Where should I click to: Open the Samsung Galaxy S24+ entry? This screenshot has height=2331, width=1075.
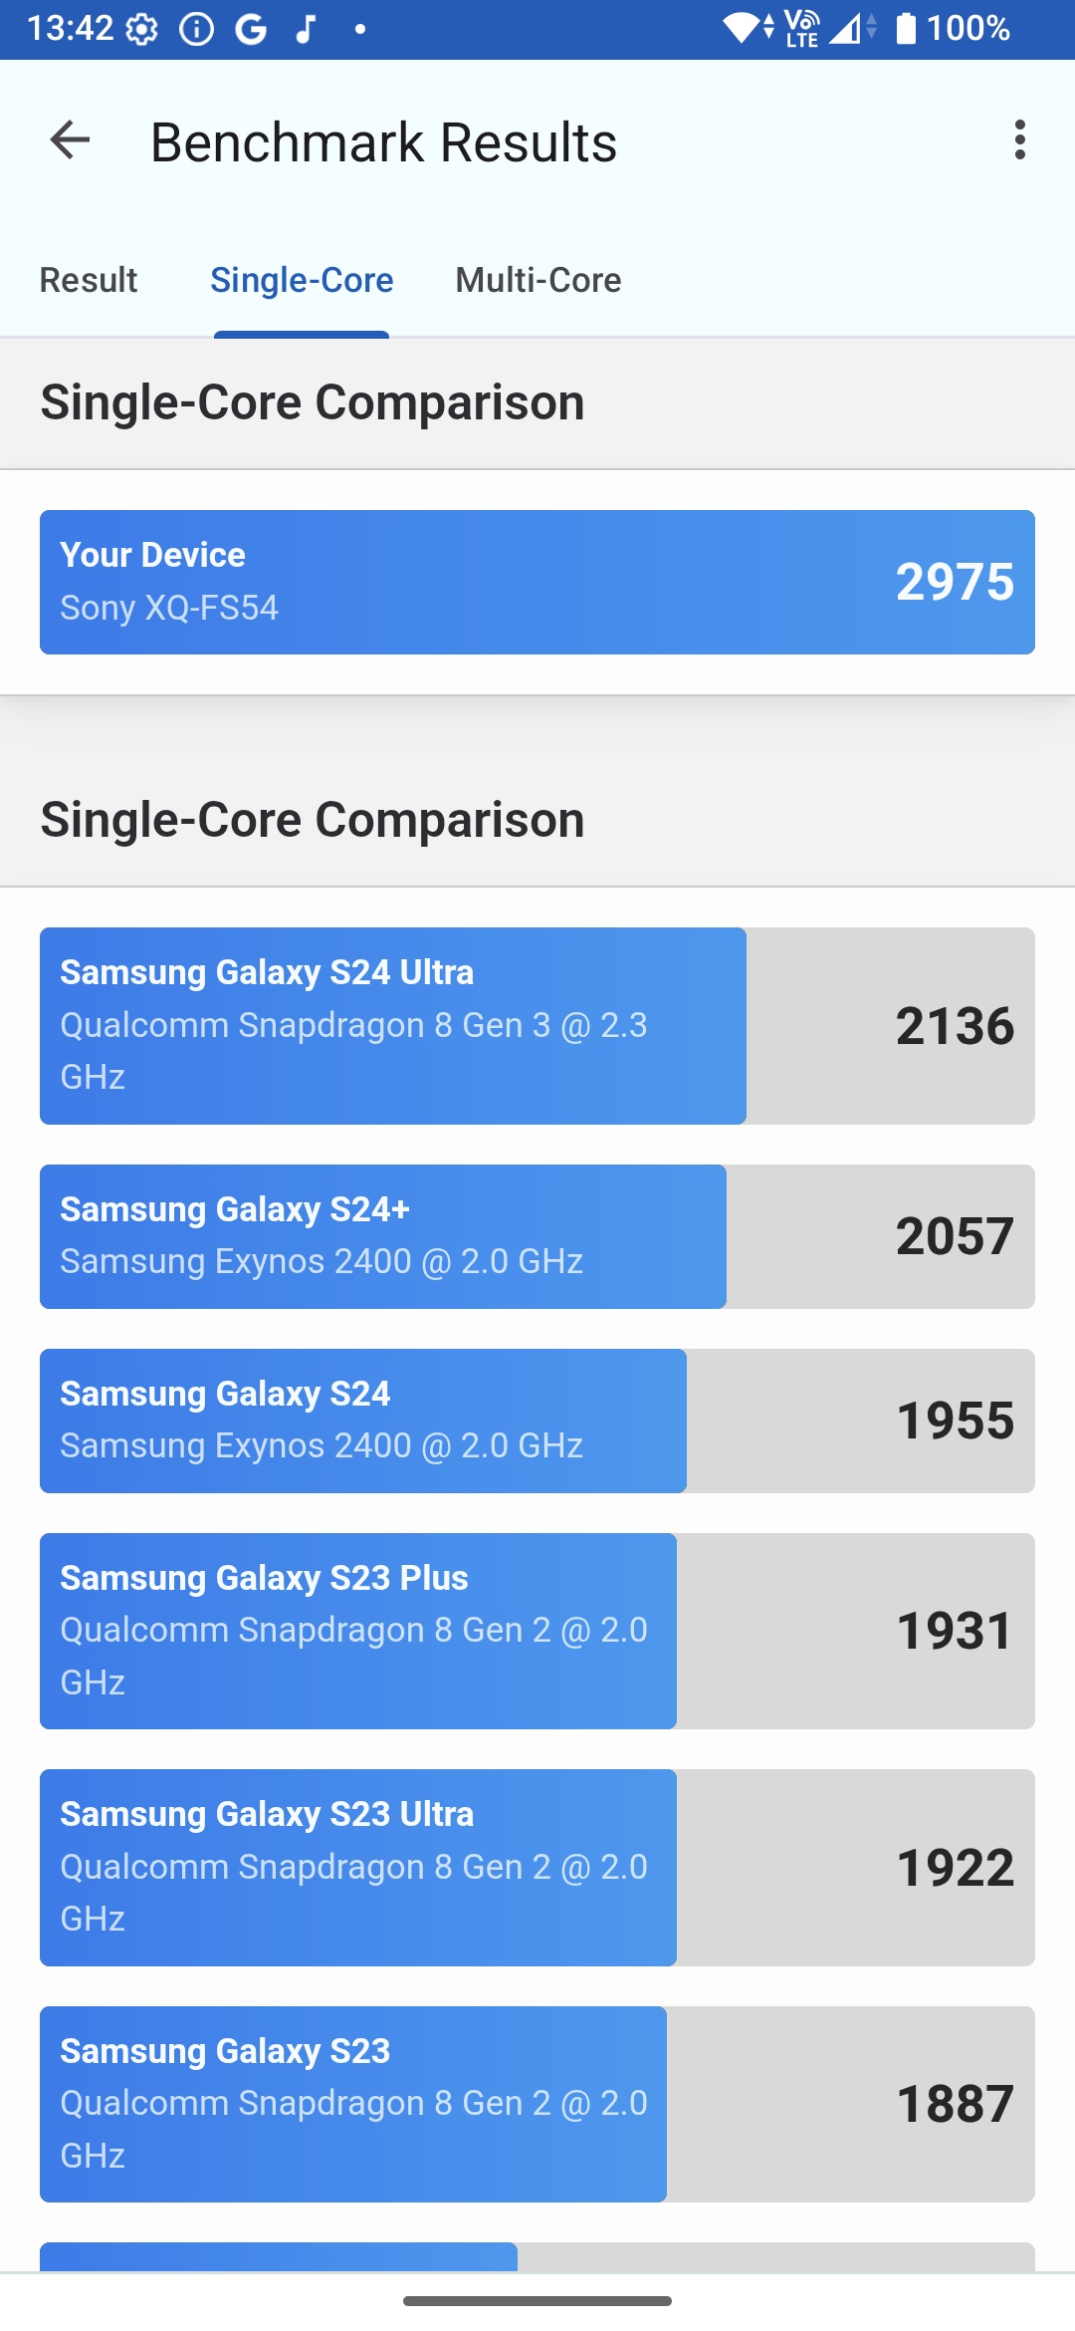click(537, 1236)
